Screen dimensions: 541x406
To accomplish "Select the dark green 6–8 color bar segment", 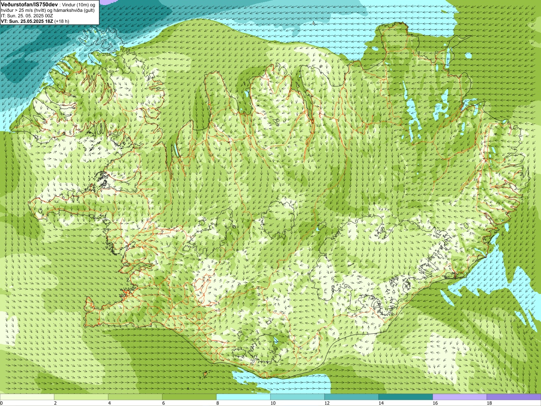I will tap(189, 397).
